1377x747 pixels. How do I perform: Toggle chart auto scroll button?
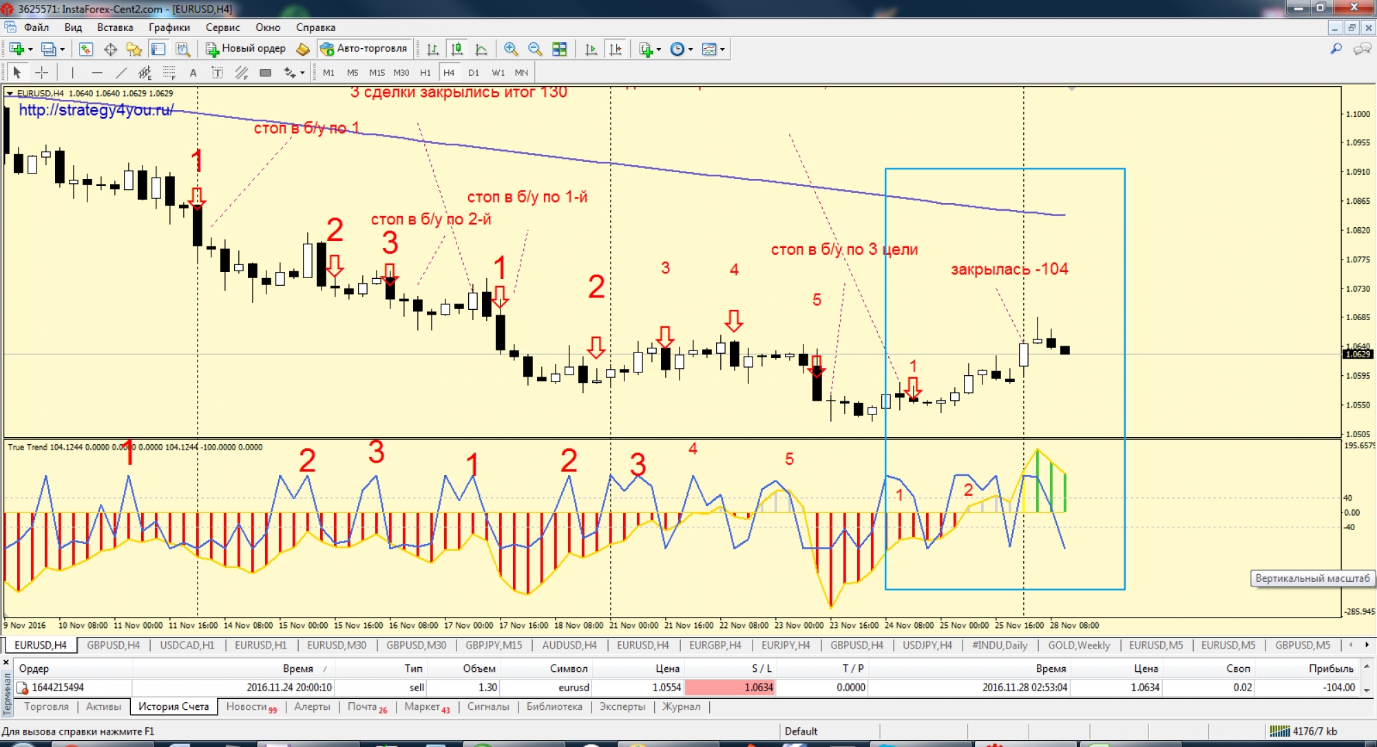pyautogui.click(x=591, y=49)
